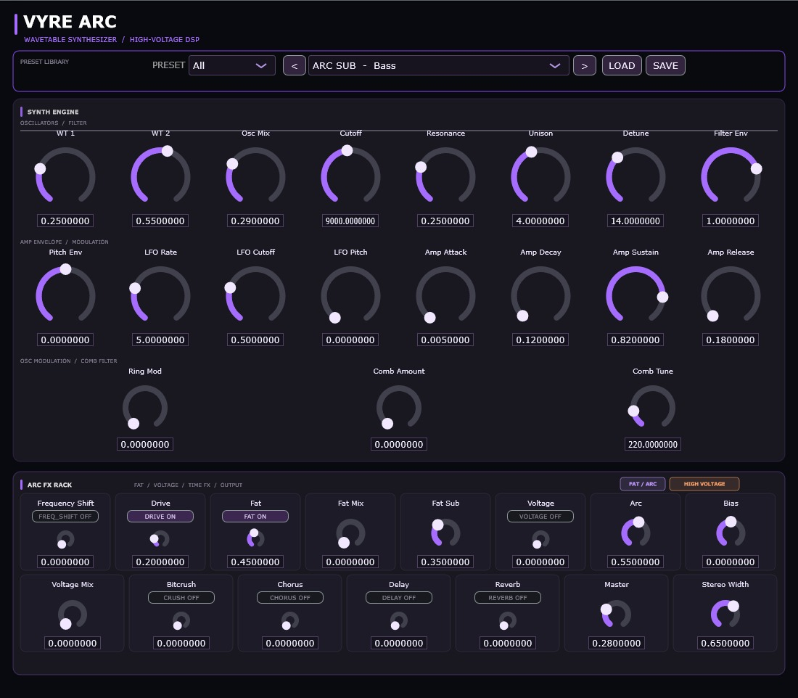Image resolution: width=798 pixels, height=698 pixels.
Task: Click the Osc Mix value field 0.2900000
Action: tap(255, 221)
